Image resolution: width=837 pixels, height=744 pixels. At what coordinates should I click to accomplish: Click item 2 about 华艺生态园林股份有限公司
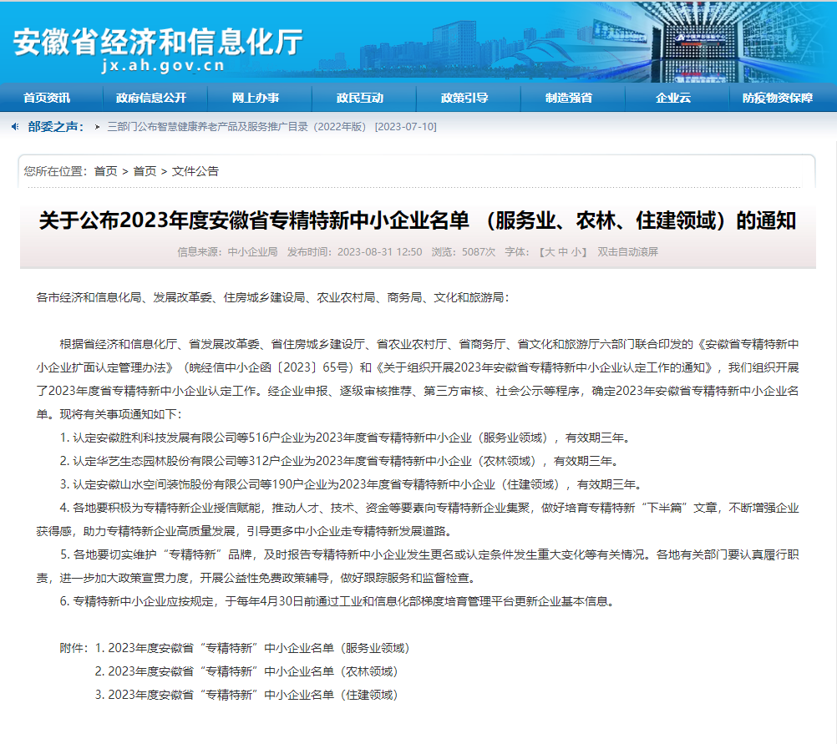[340, 461]
